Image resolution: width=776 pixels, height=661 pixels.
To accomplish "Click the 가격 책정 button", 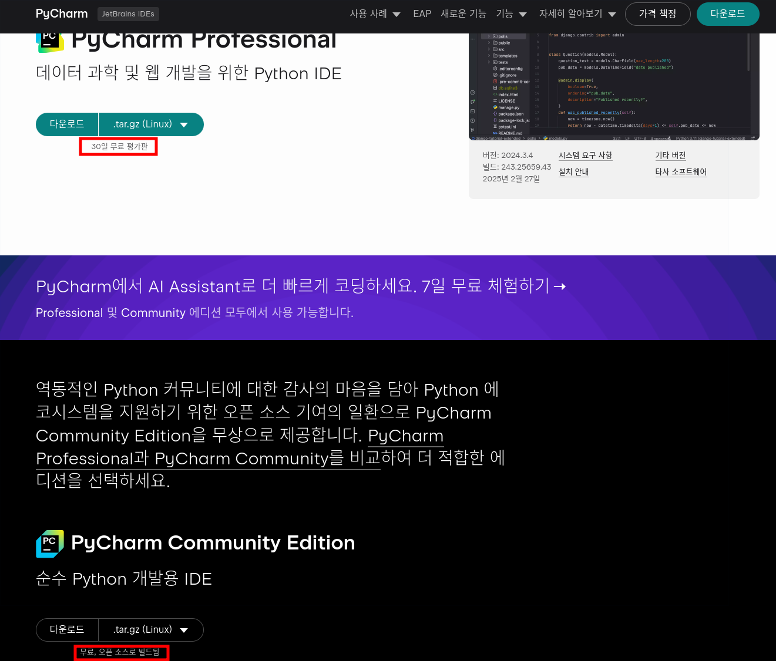I will pyautogui.click(x=657, y=14).
